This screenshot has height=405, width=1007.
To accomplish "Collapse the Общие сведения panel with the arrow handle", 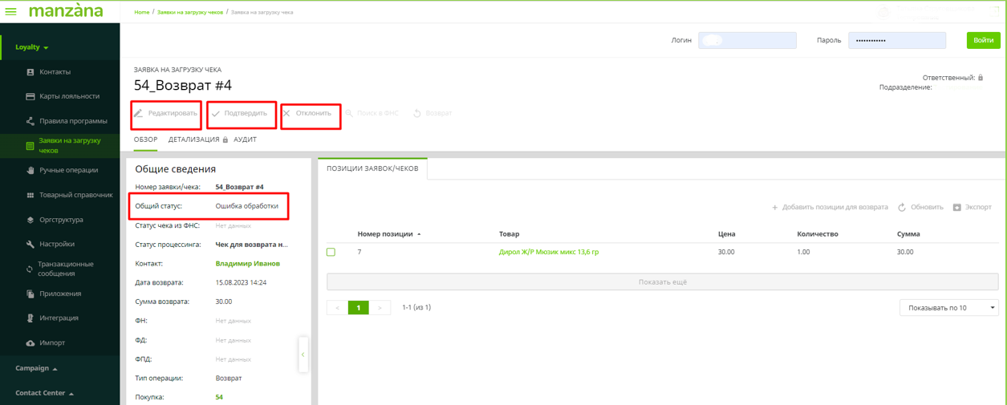I will [303, 354].
